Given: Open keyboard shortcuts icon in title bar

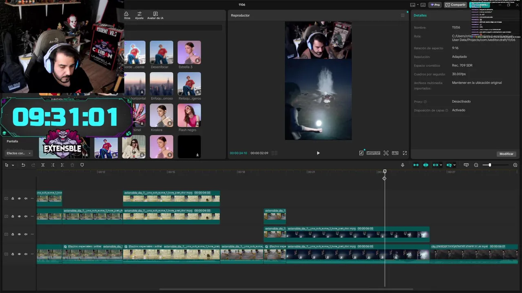Looking at the screenshot, I should [423, 5].
